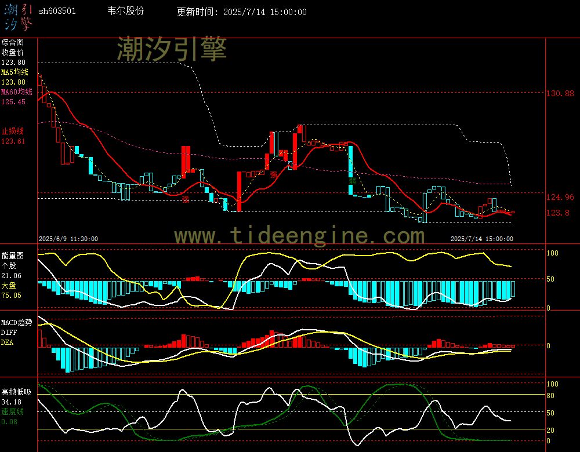The height and width of the screenshot is (452, 580).
Task: Click the 更新时间 timestamp in the header
Action: pyautogui.click(x=241, y=12)
